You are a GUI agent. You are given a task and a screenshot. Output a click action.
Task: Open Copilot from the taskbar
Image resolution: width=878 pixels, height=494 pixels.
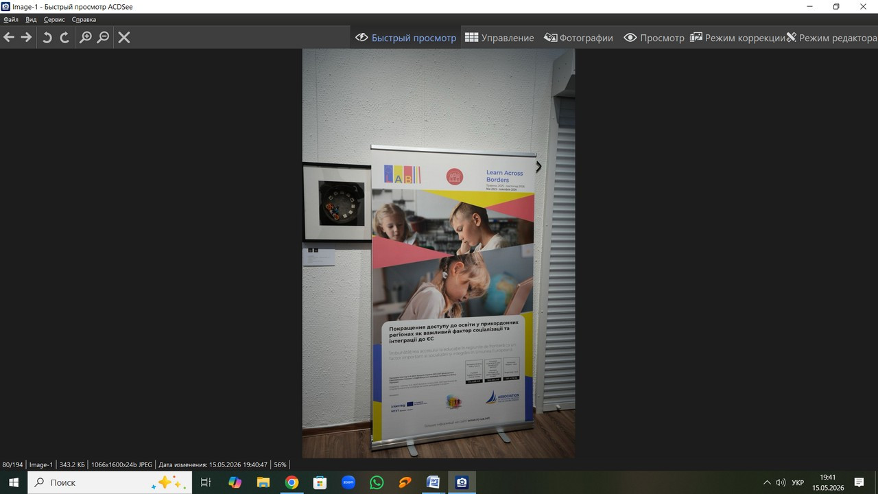click(x=235, y=482)
